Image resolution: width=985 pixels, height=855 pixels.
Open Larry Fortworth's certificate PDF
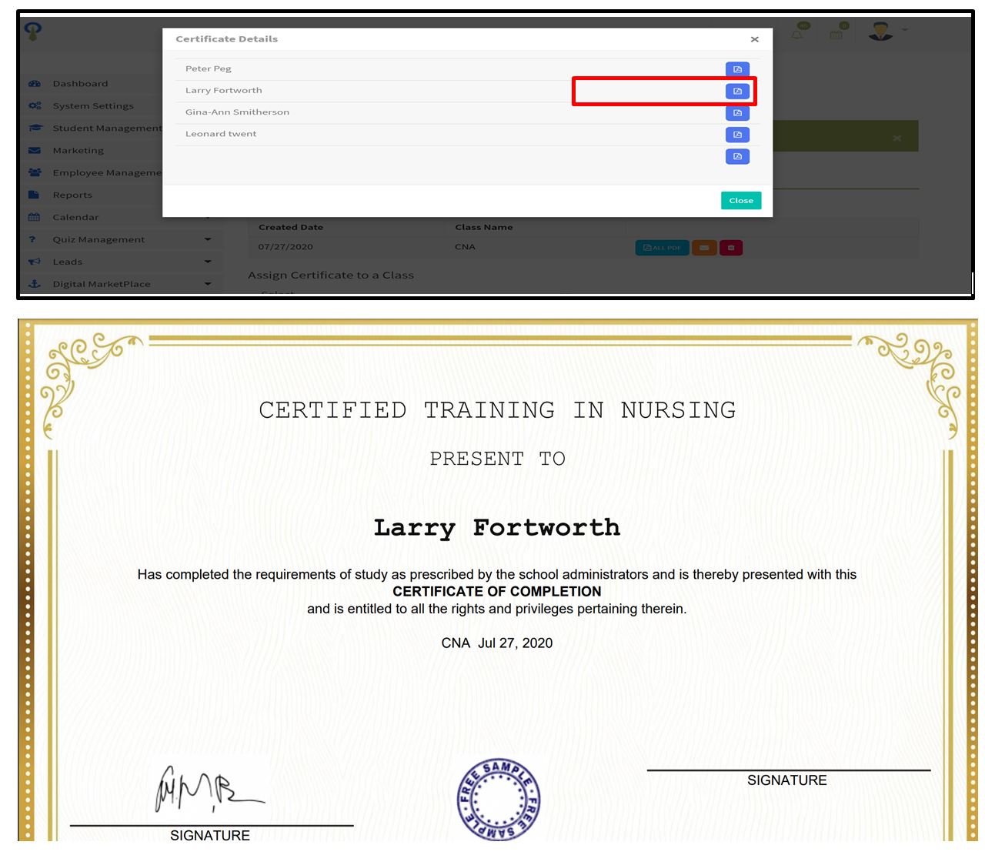[737, 91]
